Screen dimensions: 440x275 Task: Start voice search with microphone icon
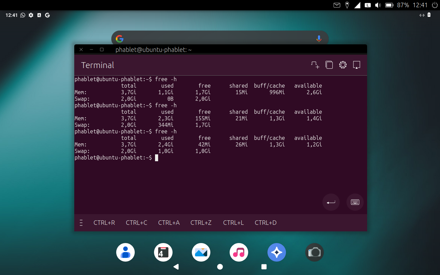point(319,39)
